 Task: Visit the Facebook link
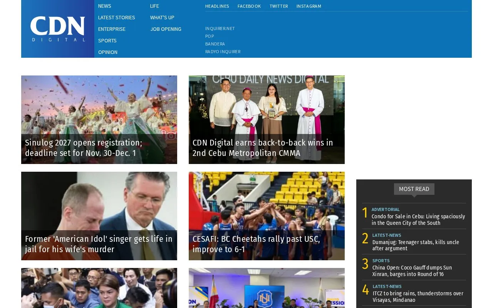(x=249, y=6)
